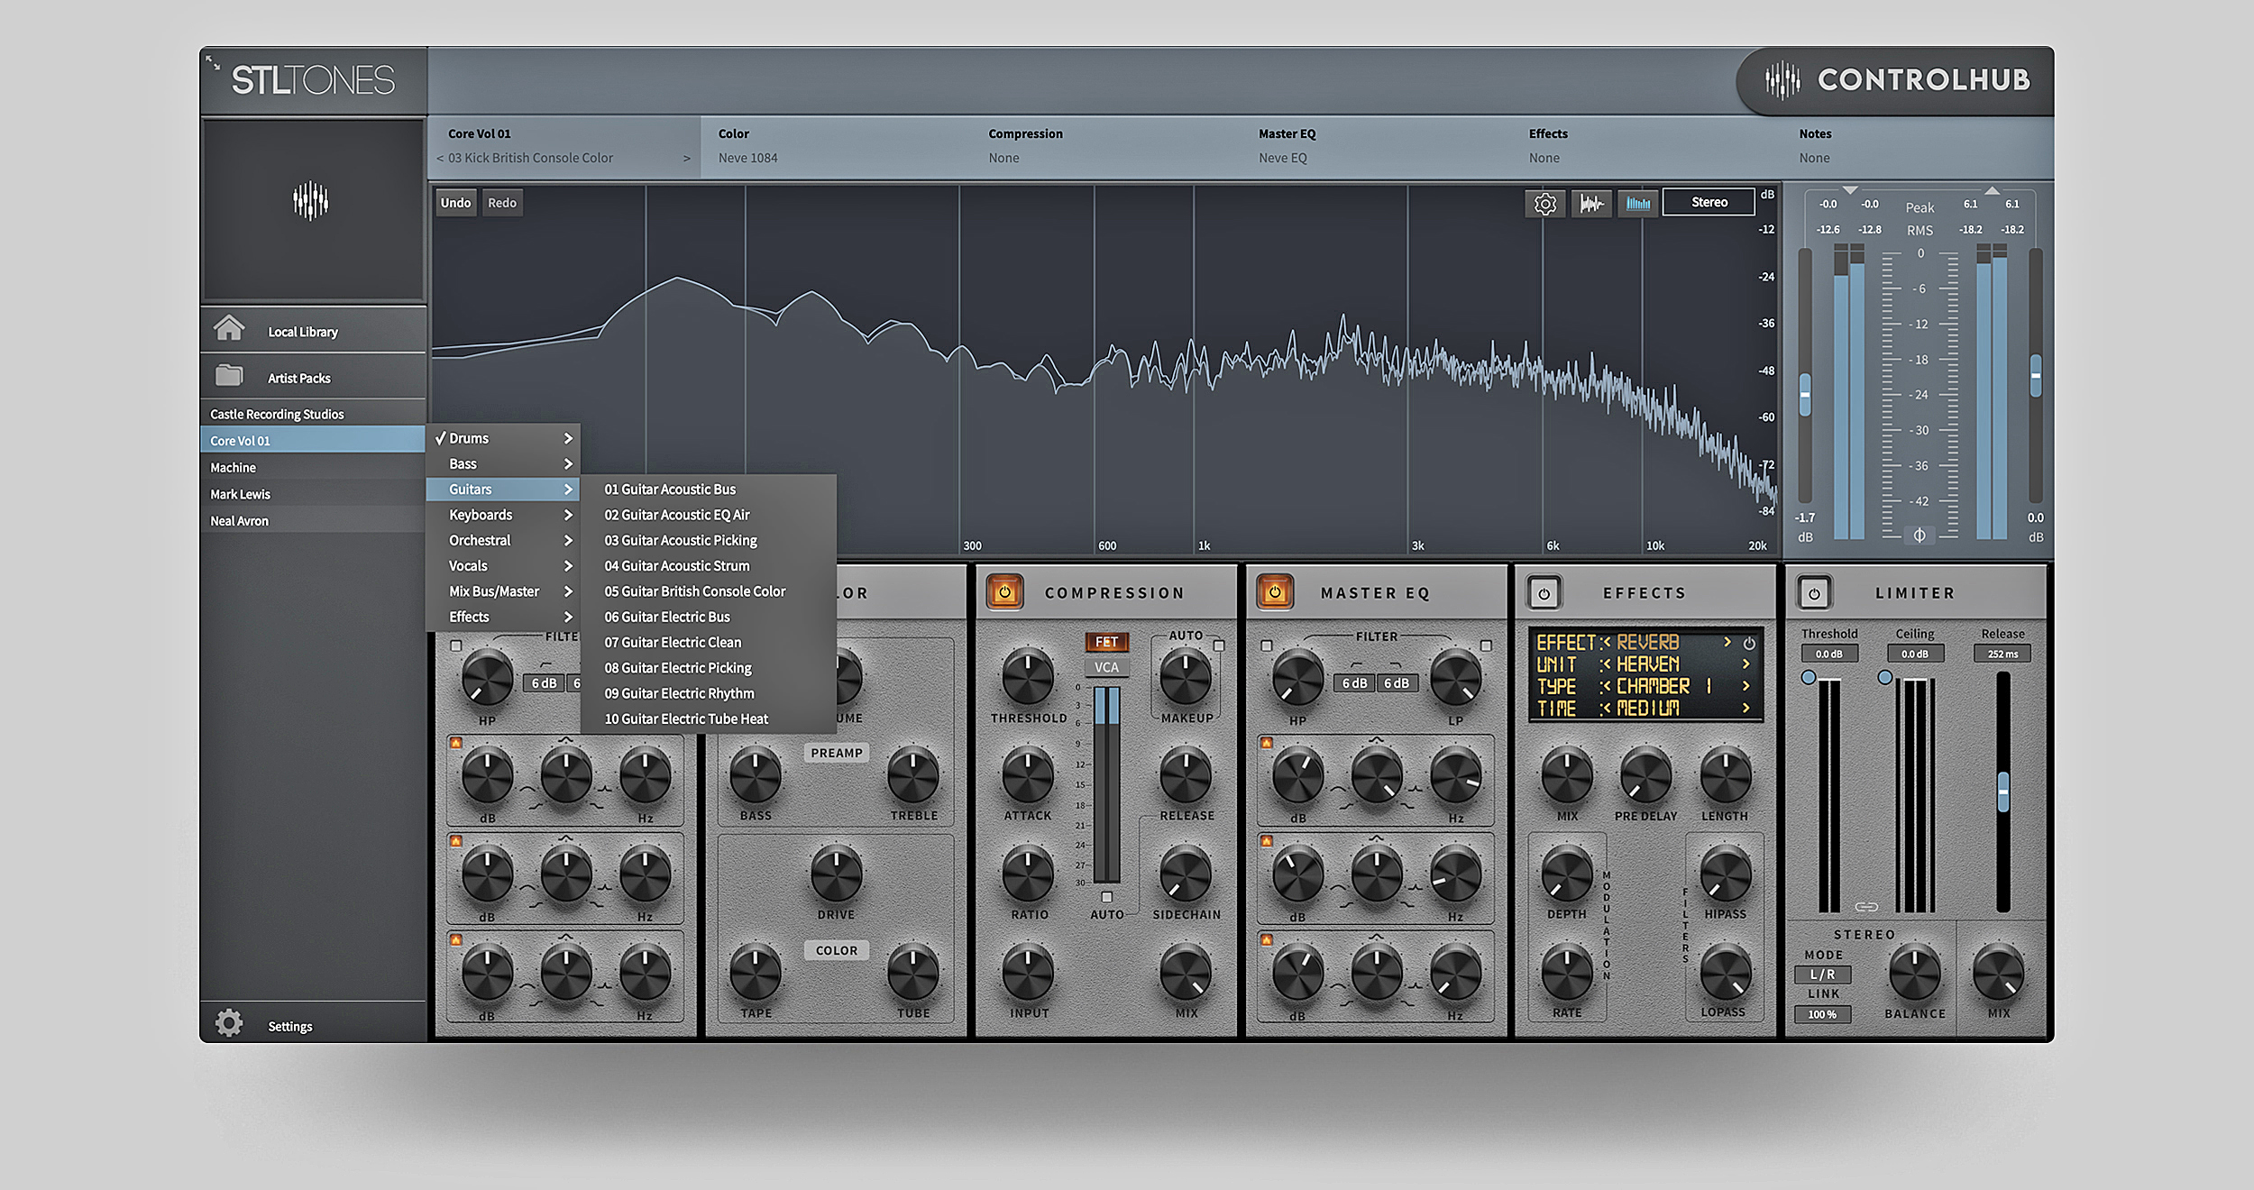The width and height of the screenshot is (2254, 1190).
Task: Choose the Guitars category
Action: (x=502, y=489)
